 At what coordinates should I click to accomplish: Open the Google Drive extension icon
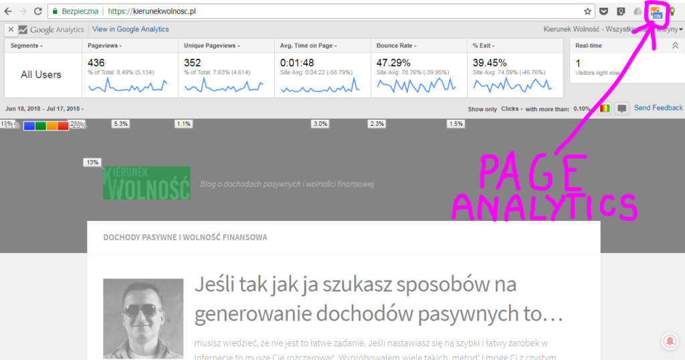coord(635,11)
